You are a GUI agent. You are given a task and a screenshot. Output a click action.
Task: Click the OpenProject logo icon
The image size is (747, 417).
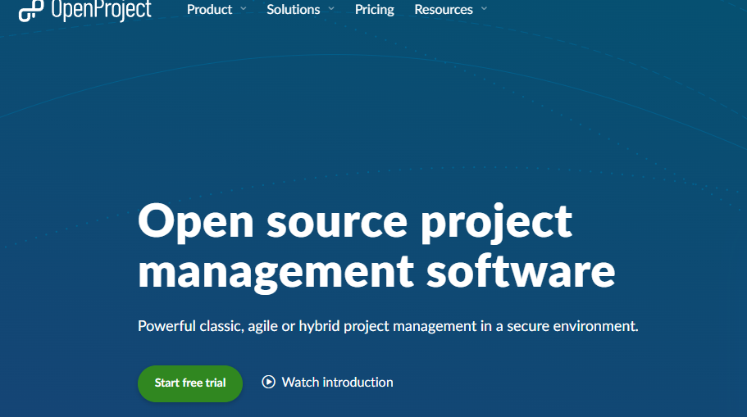[x=31, y=11]
